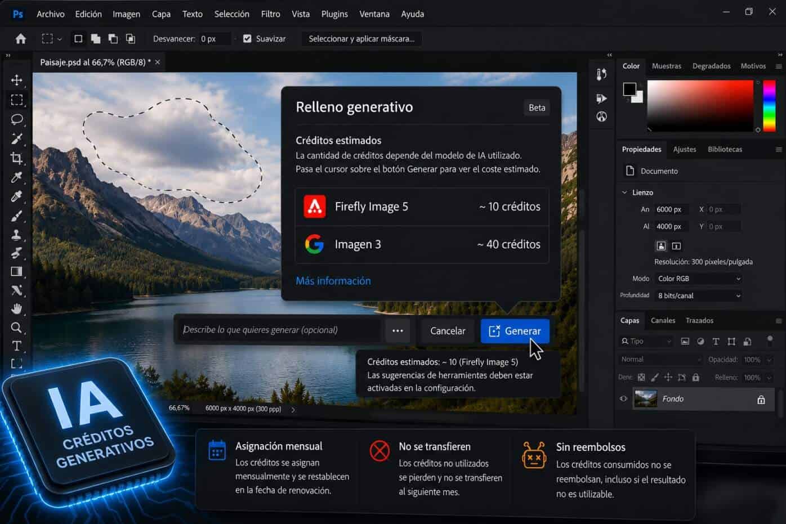Select the Gradient tool
786x524 pixels.
tap(17, 271)
